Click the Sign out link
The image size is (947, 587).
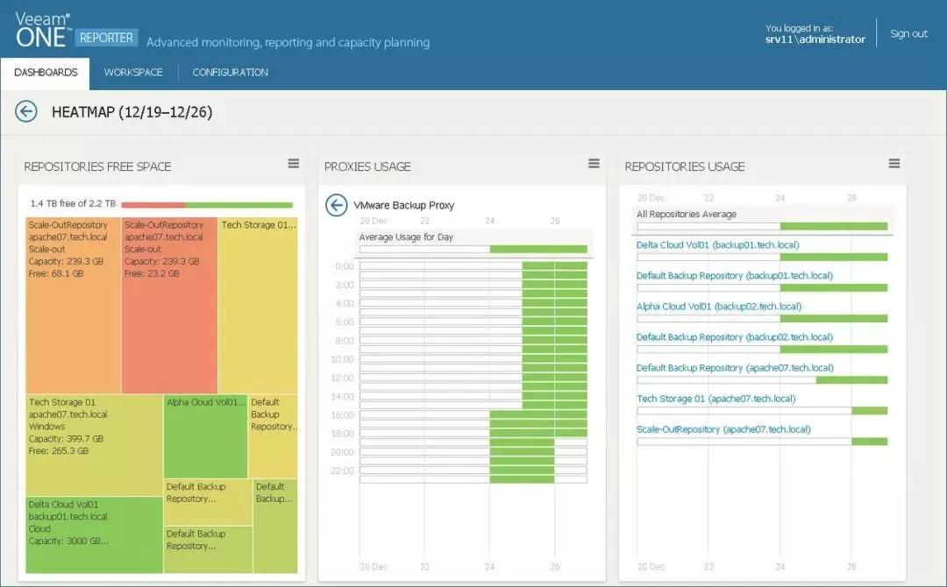[908, 34]
